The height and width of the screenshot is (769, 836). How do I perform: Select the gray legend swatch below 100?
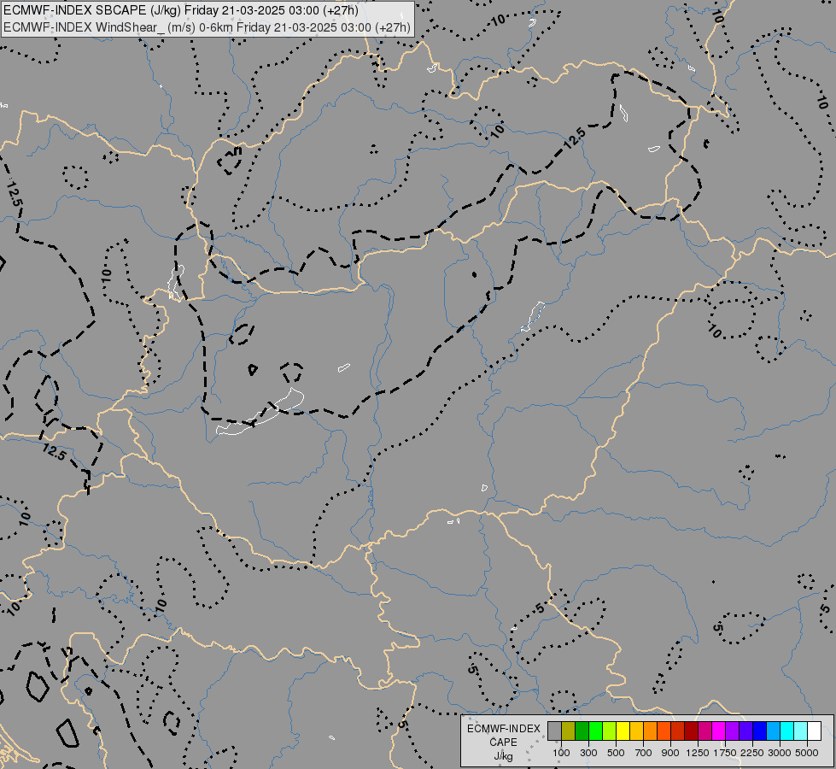coord(554,731)
